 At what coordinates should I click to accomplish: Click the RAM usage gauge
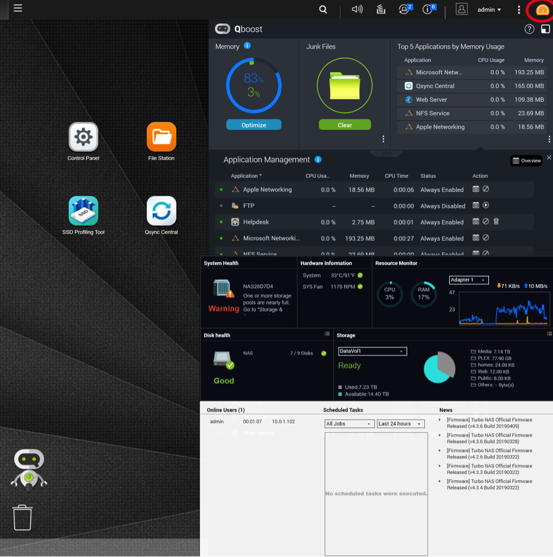pyautogui.click(x=424, y=294)
